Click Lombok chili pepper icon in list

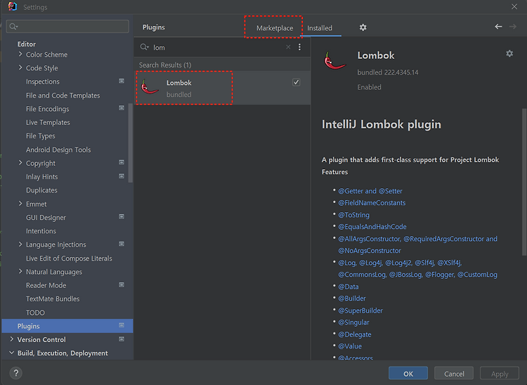point(149,87)
